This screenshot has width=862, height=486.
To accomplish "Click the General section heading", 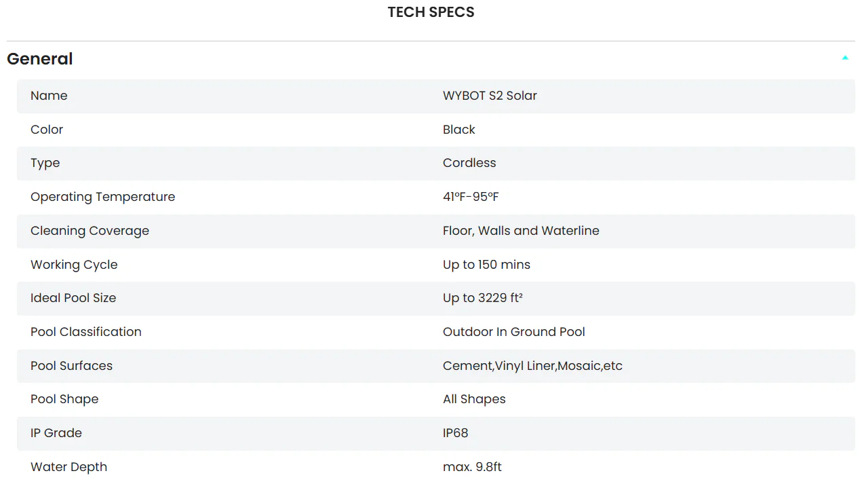I will click(x=40, y=59).
